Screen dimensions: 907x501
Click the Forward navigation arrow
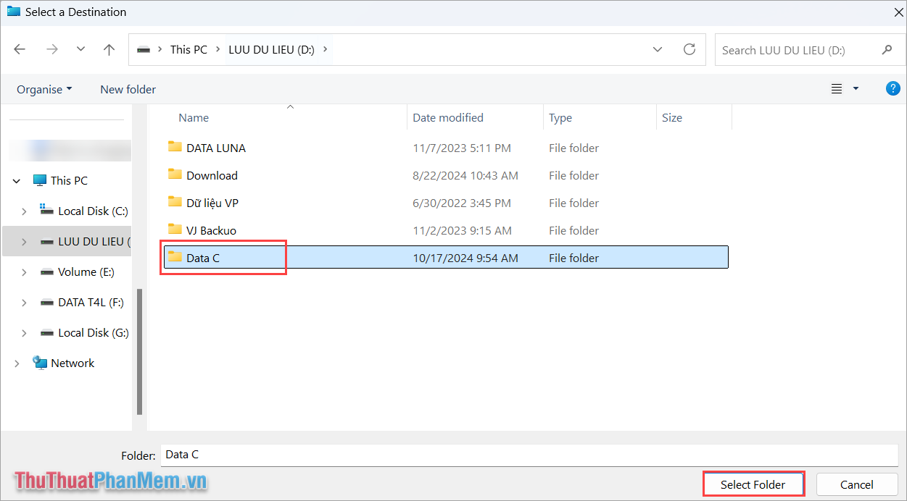pos(51,50)
